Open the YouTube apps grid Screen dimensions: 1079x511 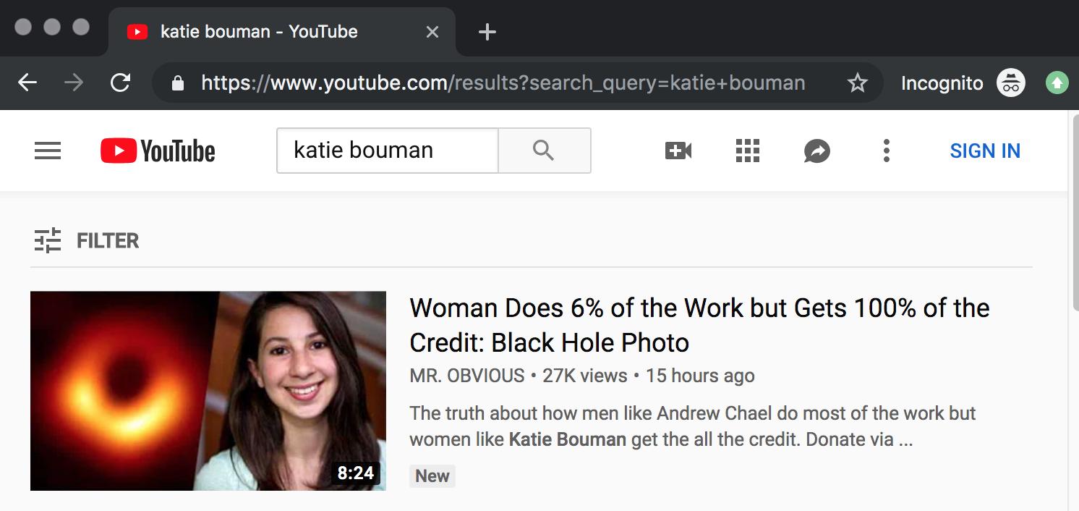(x=748, y=151)
